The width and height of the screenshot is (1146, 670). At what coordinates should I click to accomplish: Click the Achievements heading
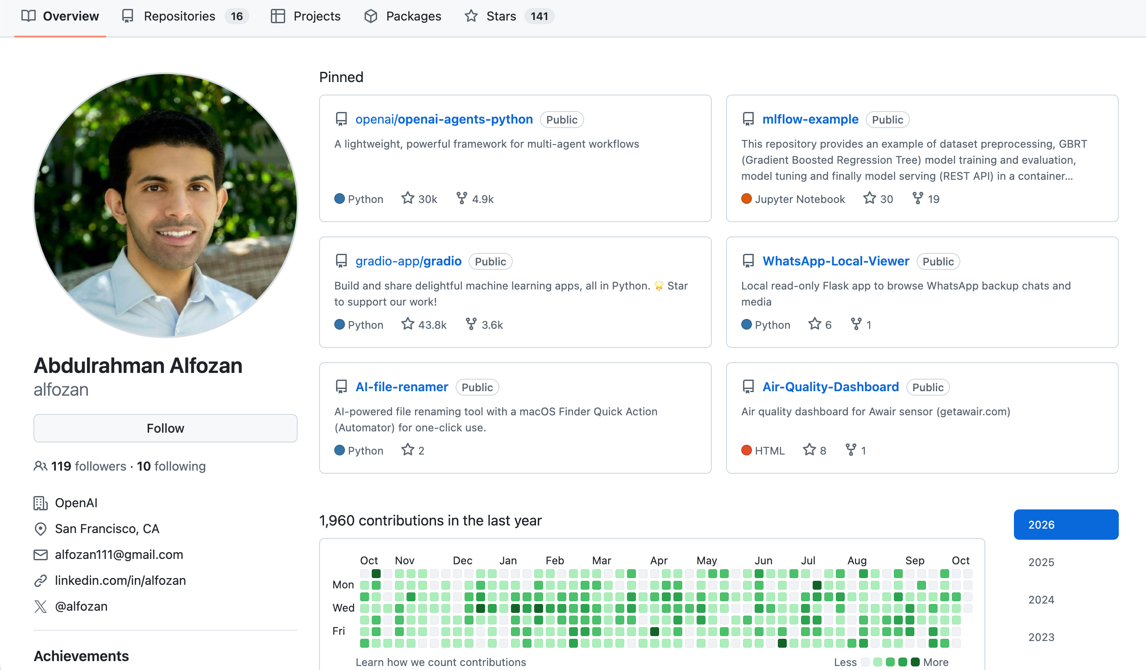coord(81,656)
